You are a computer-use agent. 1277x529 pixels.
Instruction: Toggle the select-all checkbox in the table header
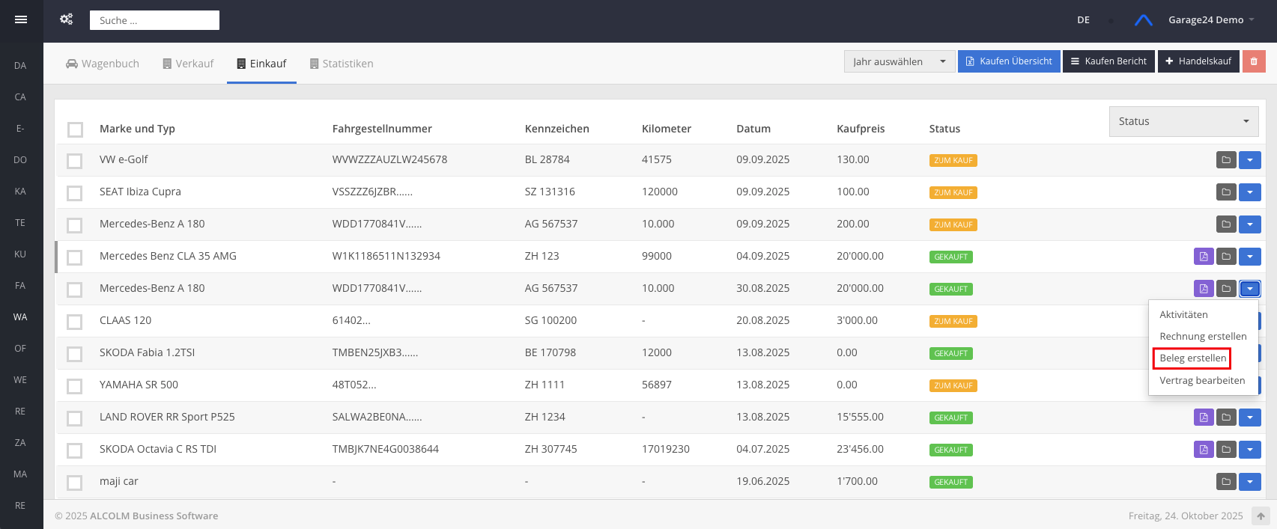(x=75, y=129)
